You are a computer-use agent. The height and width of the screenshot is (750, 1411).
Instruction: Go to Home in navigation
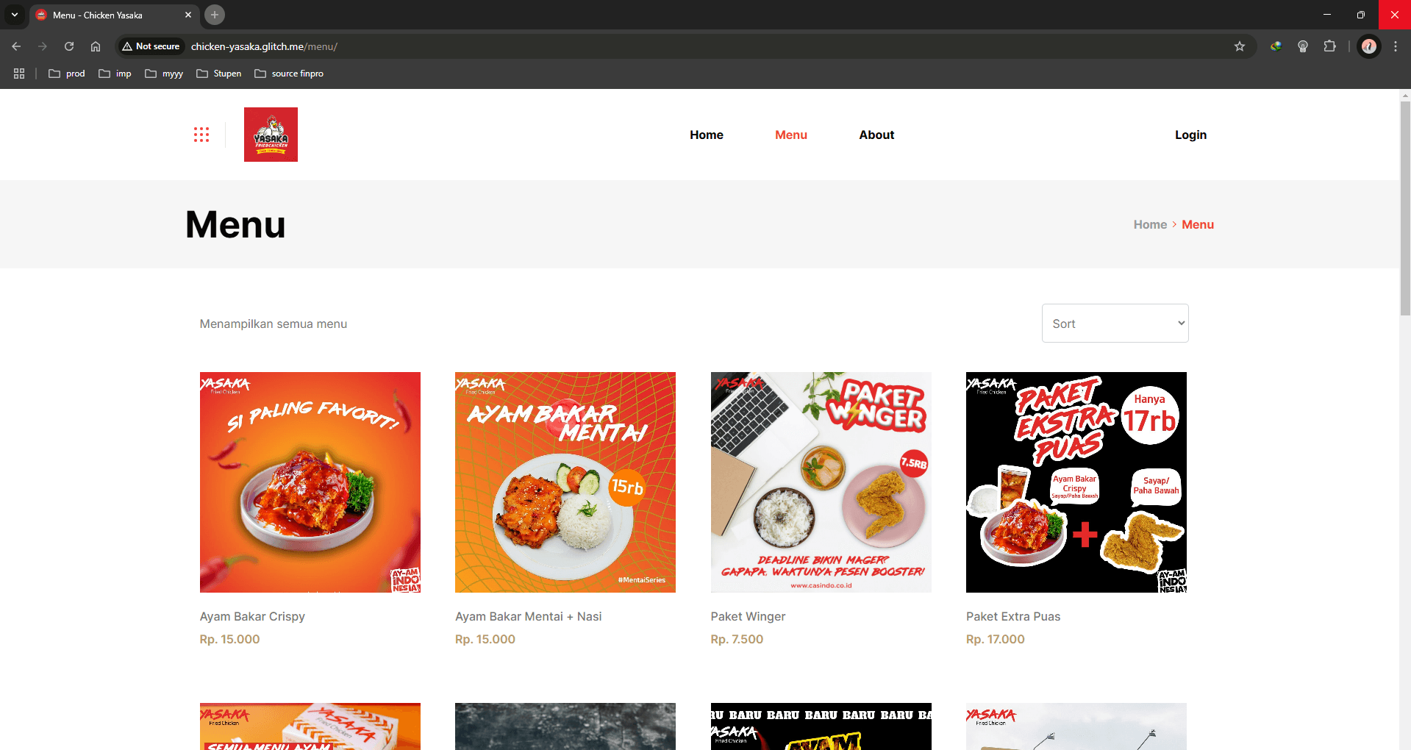[x=707, y=135]
